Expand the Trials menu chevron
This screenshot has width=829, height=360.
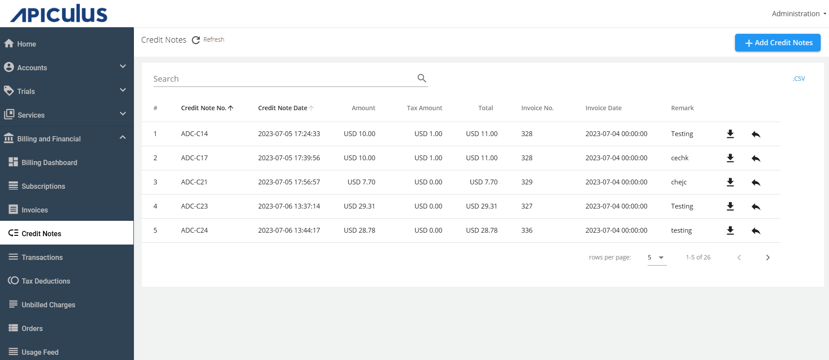tap(123, 90)
